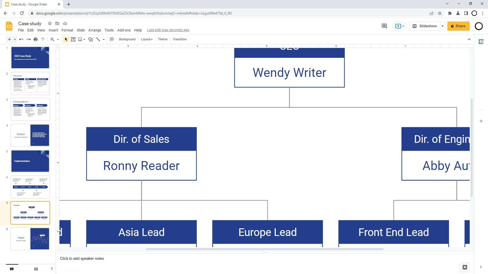Select the Text box tool
Image resolution: width=488 pixels, height=274 pixels.
point(73,39)
